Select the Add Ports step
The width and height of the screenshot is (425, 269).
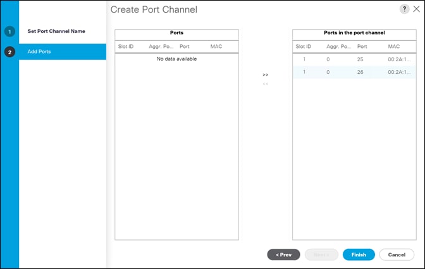coord(63,52)
